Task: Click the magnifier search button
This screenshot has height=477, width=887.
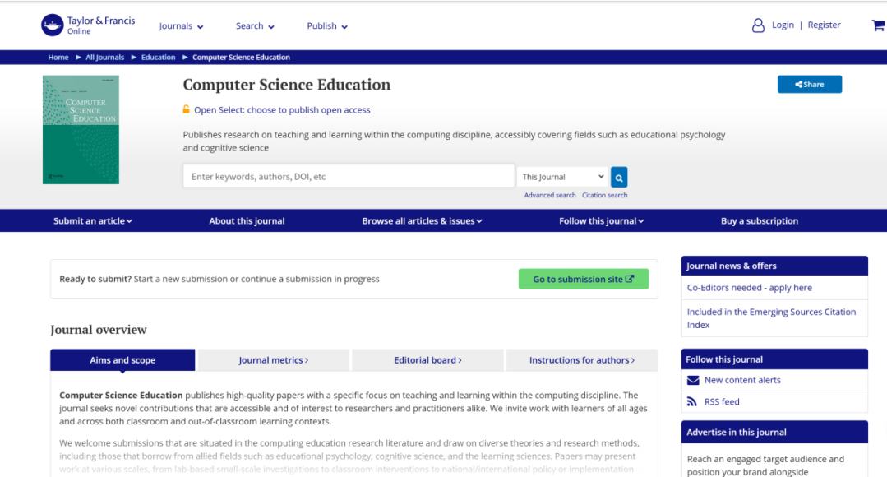Action: 619,177
